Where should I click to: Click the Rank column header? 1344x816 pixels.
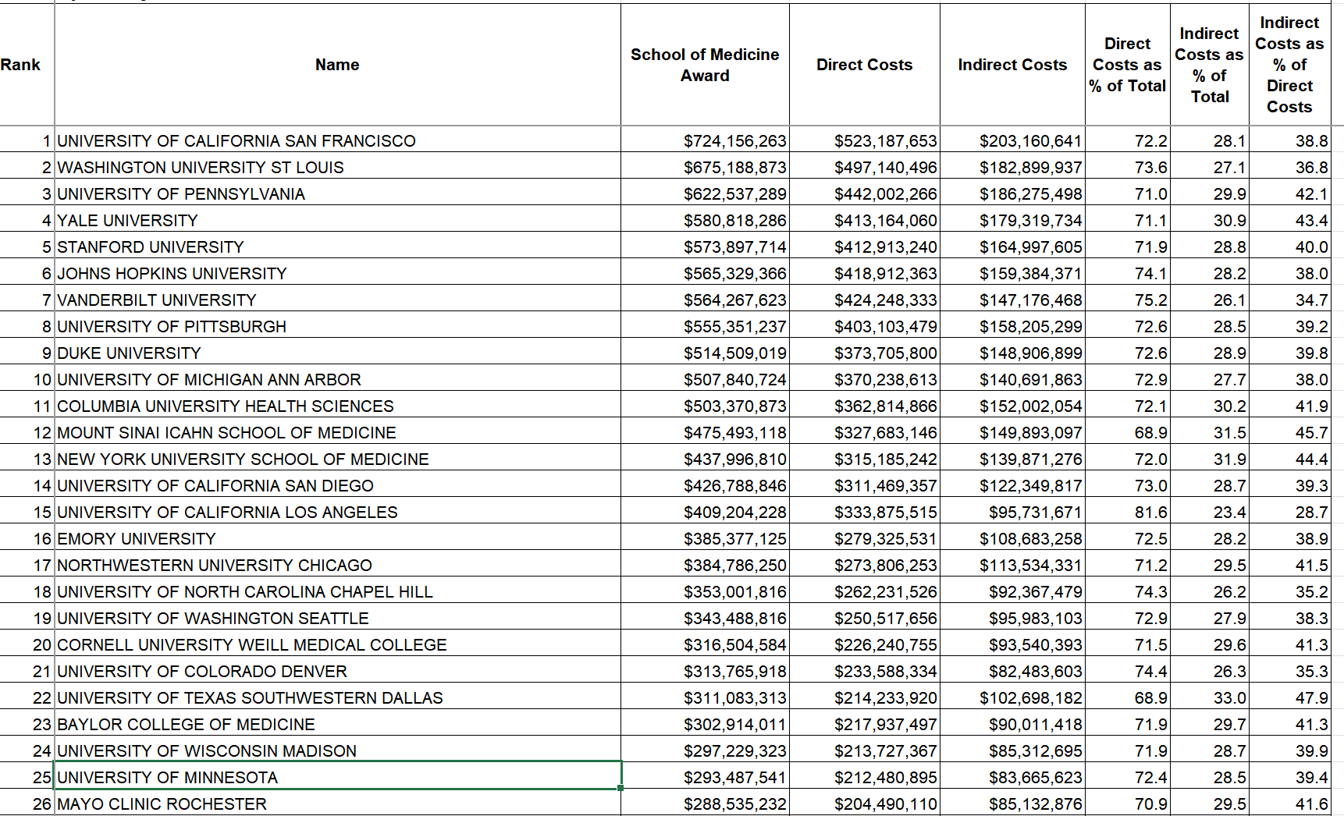pyautogui.click(x=21, y=65)
